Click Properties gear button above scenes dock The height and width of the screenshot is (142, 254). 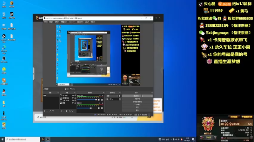[x=67, y=89]
